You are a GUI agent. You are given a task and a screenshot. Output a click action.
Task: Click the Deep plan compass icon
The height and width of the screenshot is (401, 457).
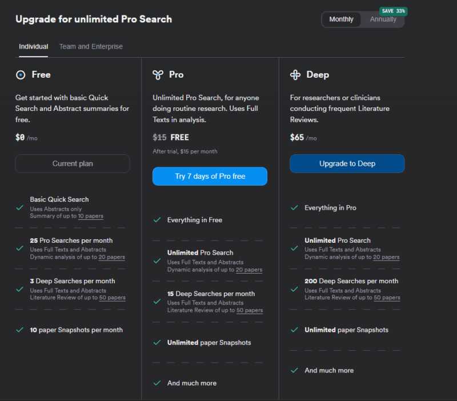pyautogui.click(x=295, y=74)
